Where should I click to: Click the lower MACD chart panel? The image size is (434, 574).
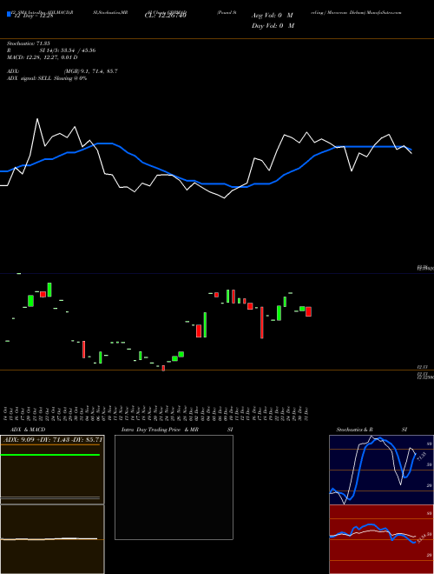coord(52,539)
